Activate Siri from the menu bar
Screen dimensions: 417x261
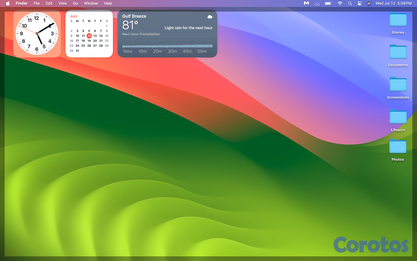point(369,3)
